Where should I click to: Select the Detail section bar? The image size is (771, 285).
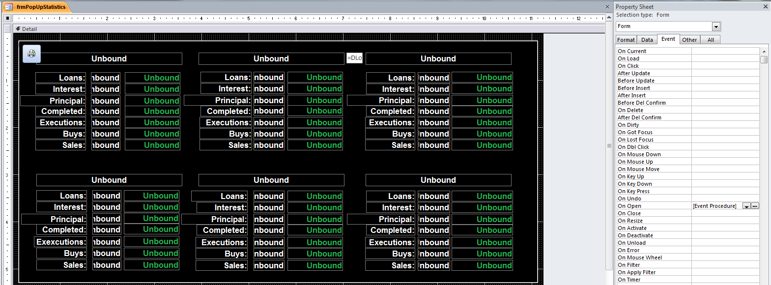[309, 29]
